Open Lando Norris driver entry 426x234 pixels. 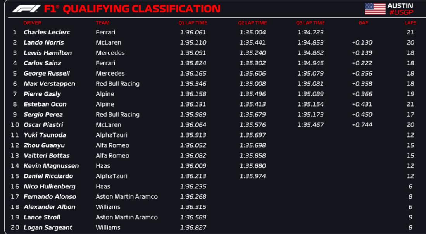click(44, 43)
